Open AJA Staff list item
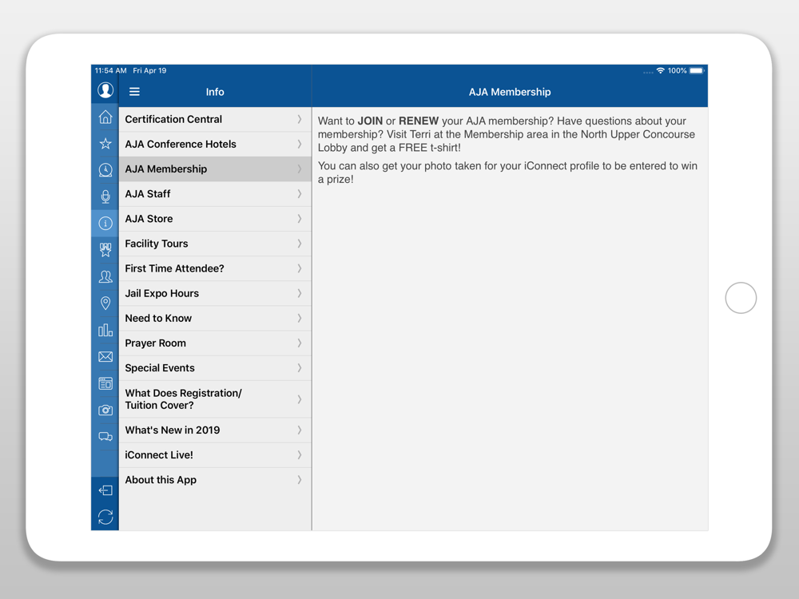The width and height of the screenshot is (799, 599). 215,194
